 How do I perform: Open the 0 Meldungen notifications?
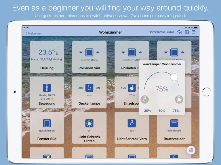pos(34,34)
